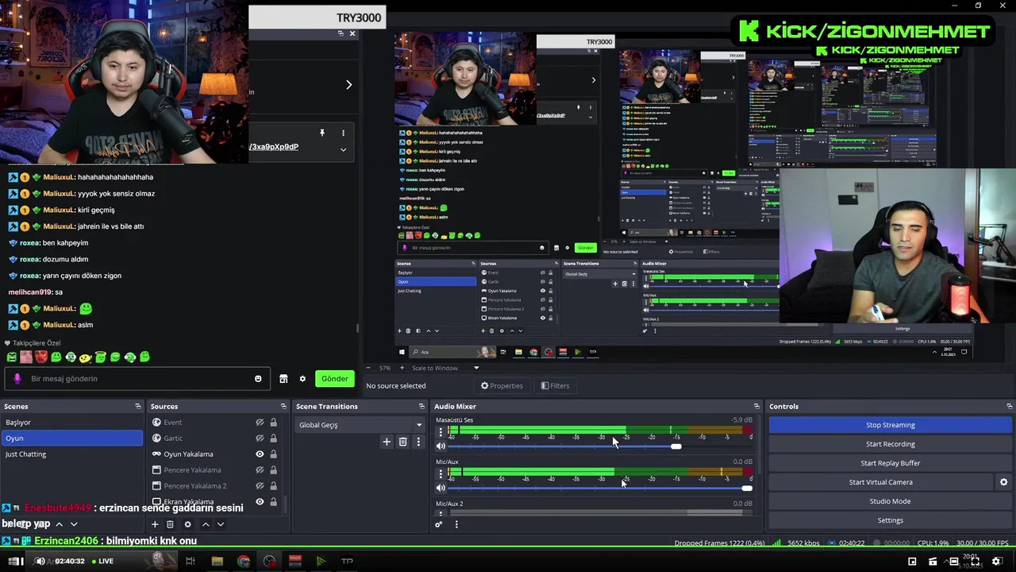Image resolution: width=1016 pixels, height=572 pixels.
Task: Show the Event source
Action: pos(260,423)
